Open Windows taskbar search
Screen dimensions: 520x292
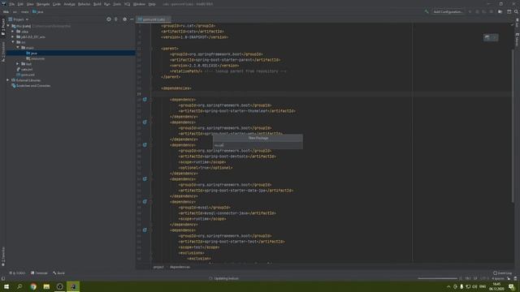[19, 286]
